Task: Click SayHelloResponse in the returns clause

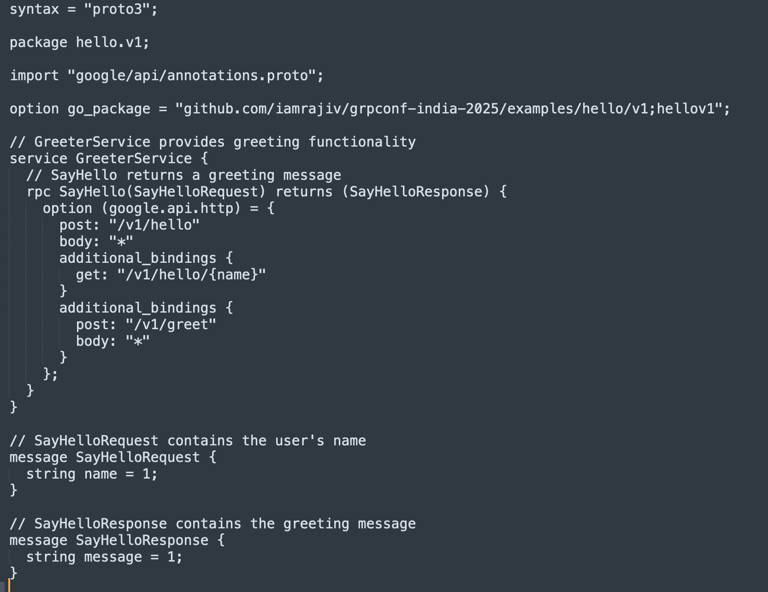Action: coord(415,192)
